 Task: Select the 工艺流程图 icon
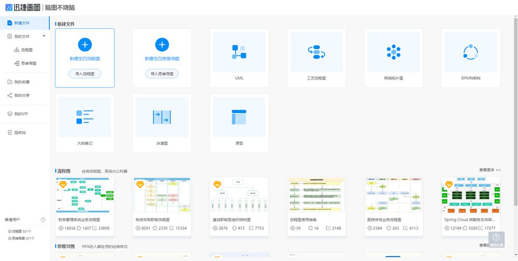[x=316, y=52]
